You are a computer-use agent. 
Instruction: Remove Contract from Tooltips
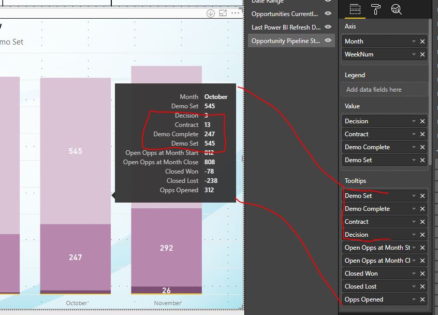(x=422, y=222)
